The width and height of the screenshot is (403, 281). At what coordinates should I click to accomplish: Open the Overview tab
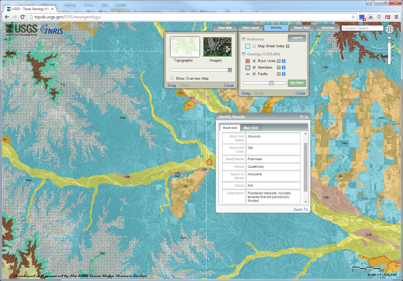pyautogui.click(x=328, y=28)
